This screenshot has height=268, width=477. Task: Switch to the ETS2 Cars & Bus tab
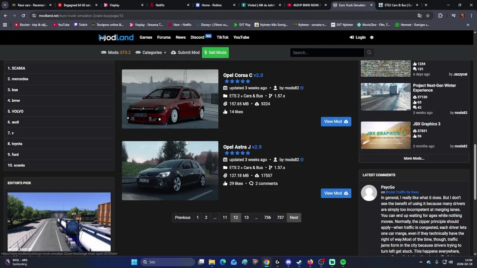(398, 5)
